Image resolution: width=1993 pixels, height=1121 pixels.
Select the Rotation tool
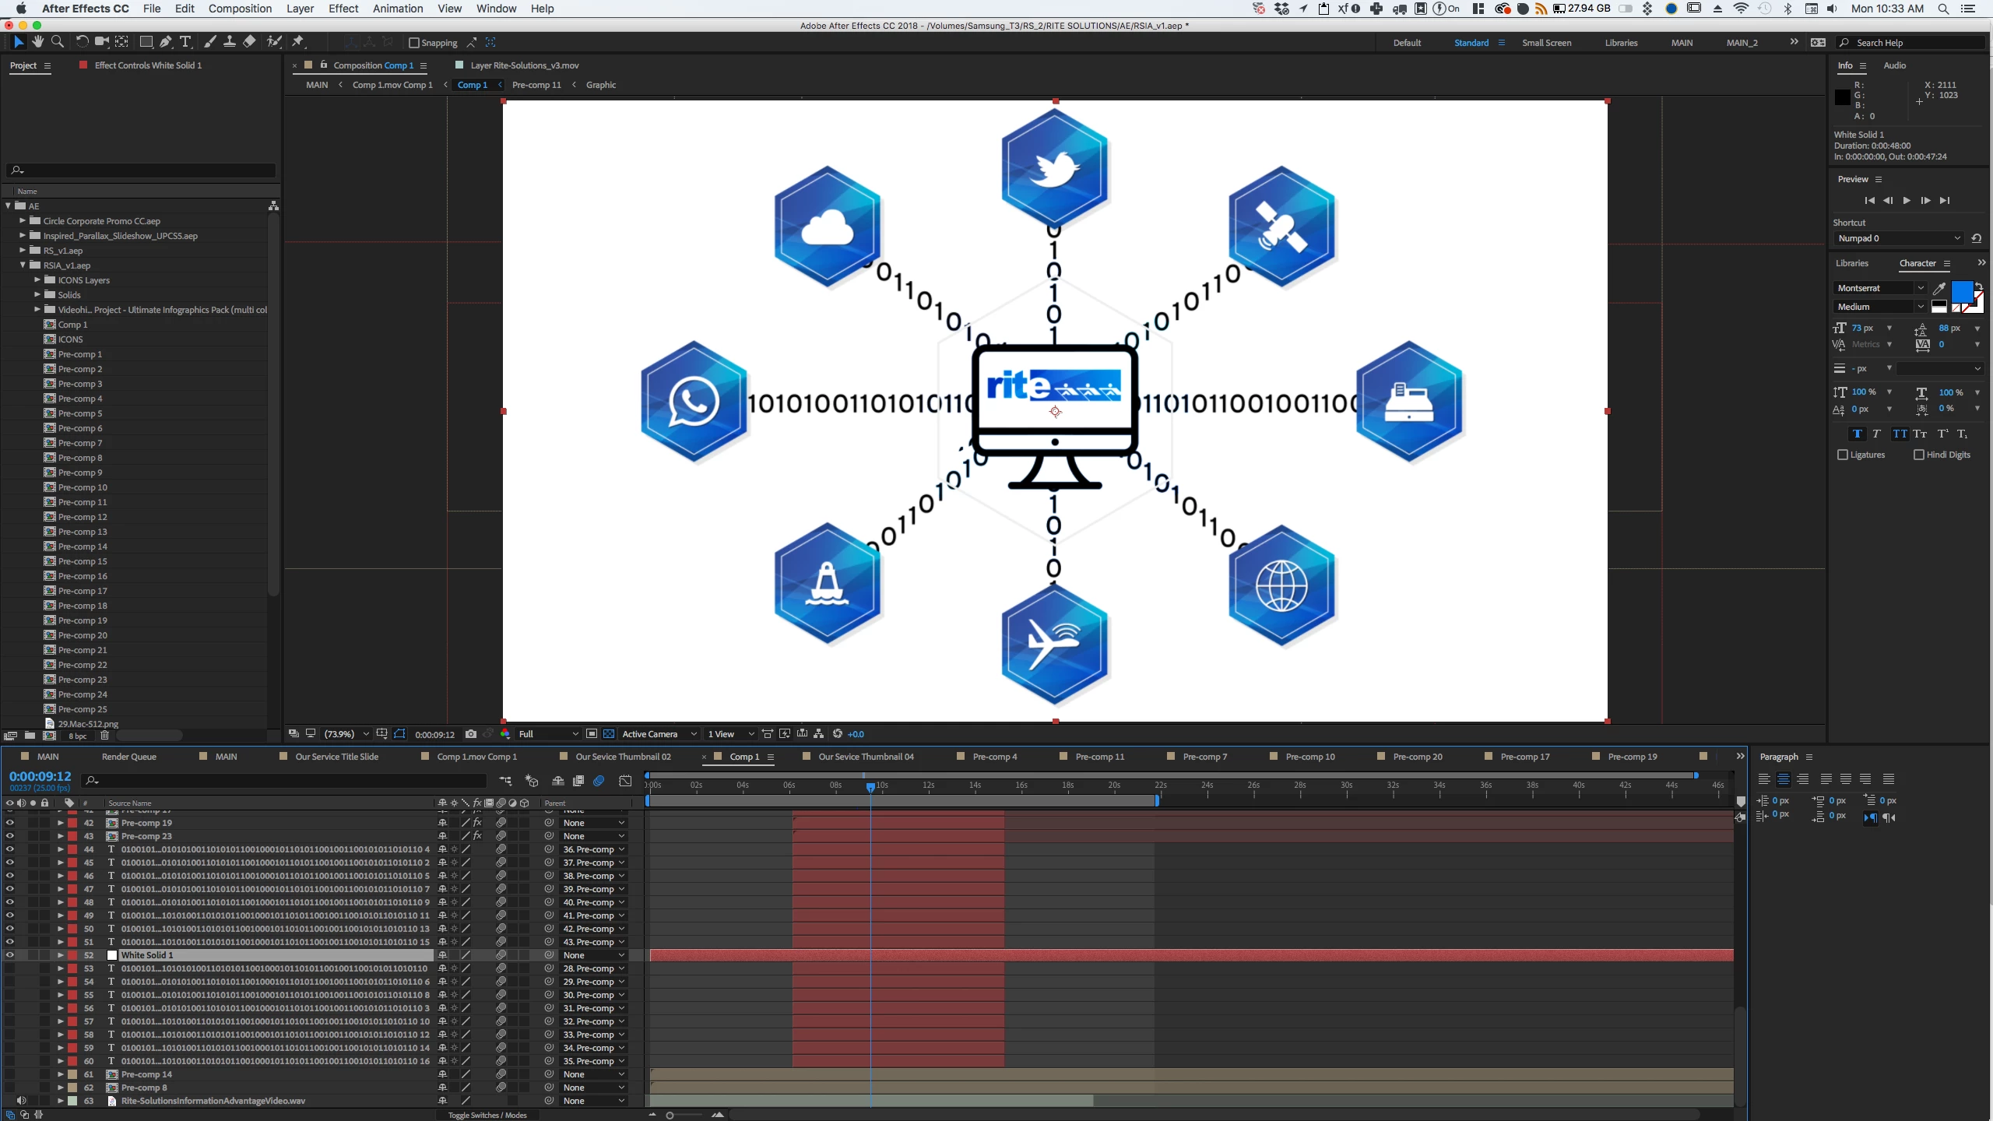coord(82,42)
